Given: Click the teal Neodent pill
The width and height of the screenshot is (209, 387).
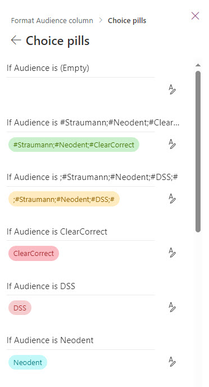Looking at the screenshot, I should pos(28,362).
